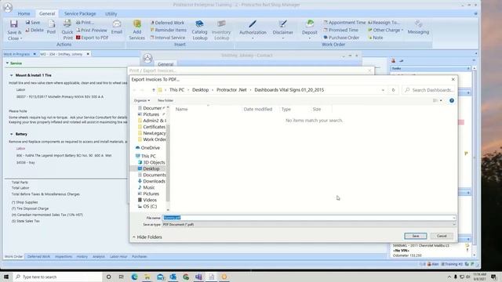Open the Organize dropdown in dialog
Screen dimensions: 502x282
click(142, 100)
